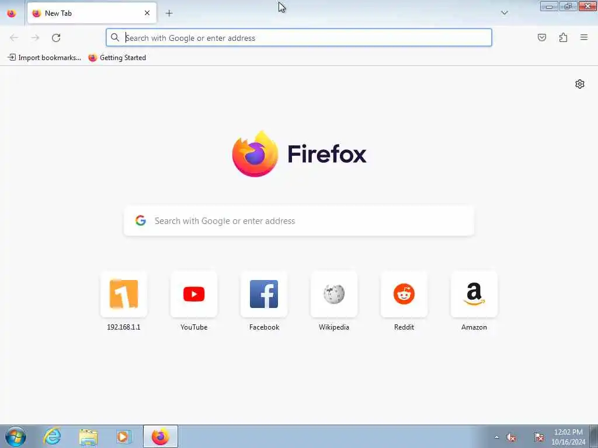Open the Firefox hamburger menu

tap(584, 37)
